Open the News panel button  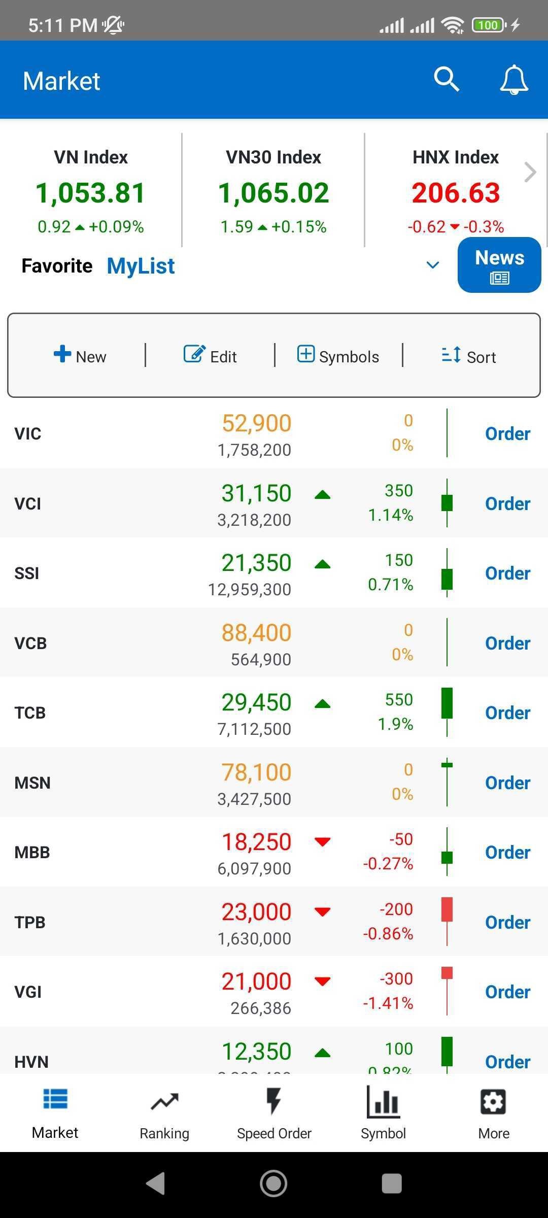pos(499,265)
